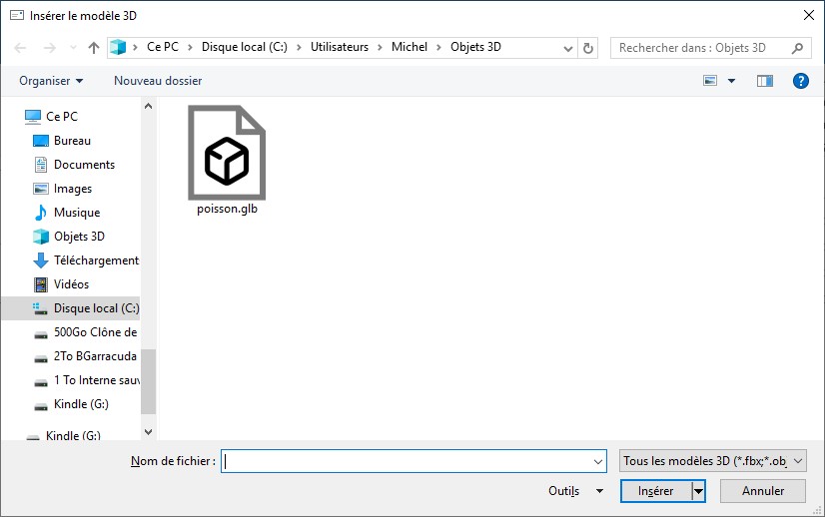Select the poisson.glb file thumbnail
The height and width of the screenshot is (517, 825).
pyautogui.click(x=227, y=153)
